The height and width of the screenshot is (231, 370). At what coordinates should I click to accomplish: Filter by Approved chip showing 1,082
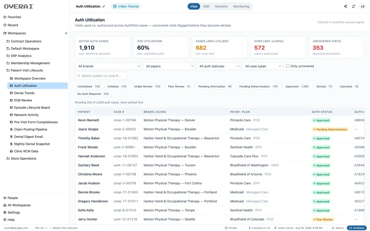[x=297, y=86]
